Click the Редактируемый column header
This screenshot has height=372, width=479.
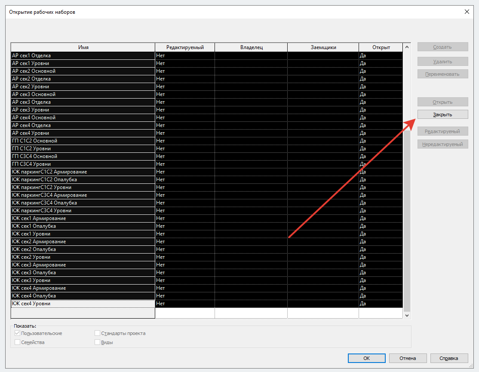(x=185, y=47)
